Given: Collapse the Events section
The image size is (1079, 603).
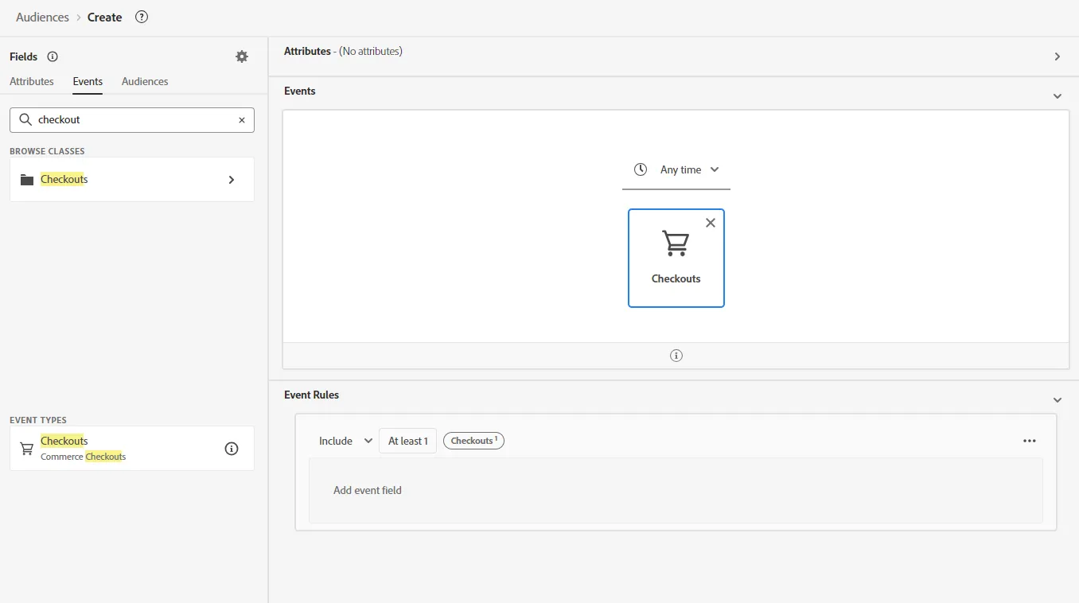Looking at the screenshot, I should tap(1058, 96).
